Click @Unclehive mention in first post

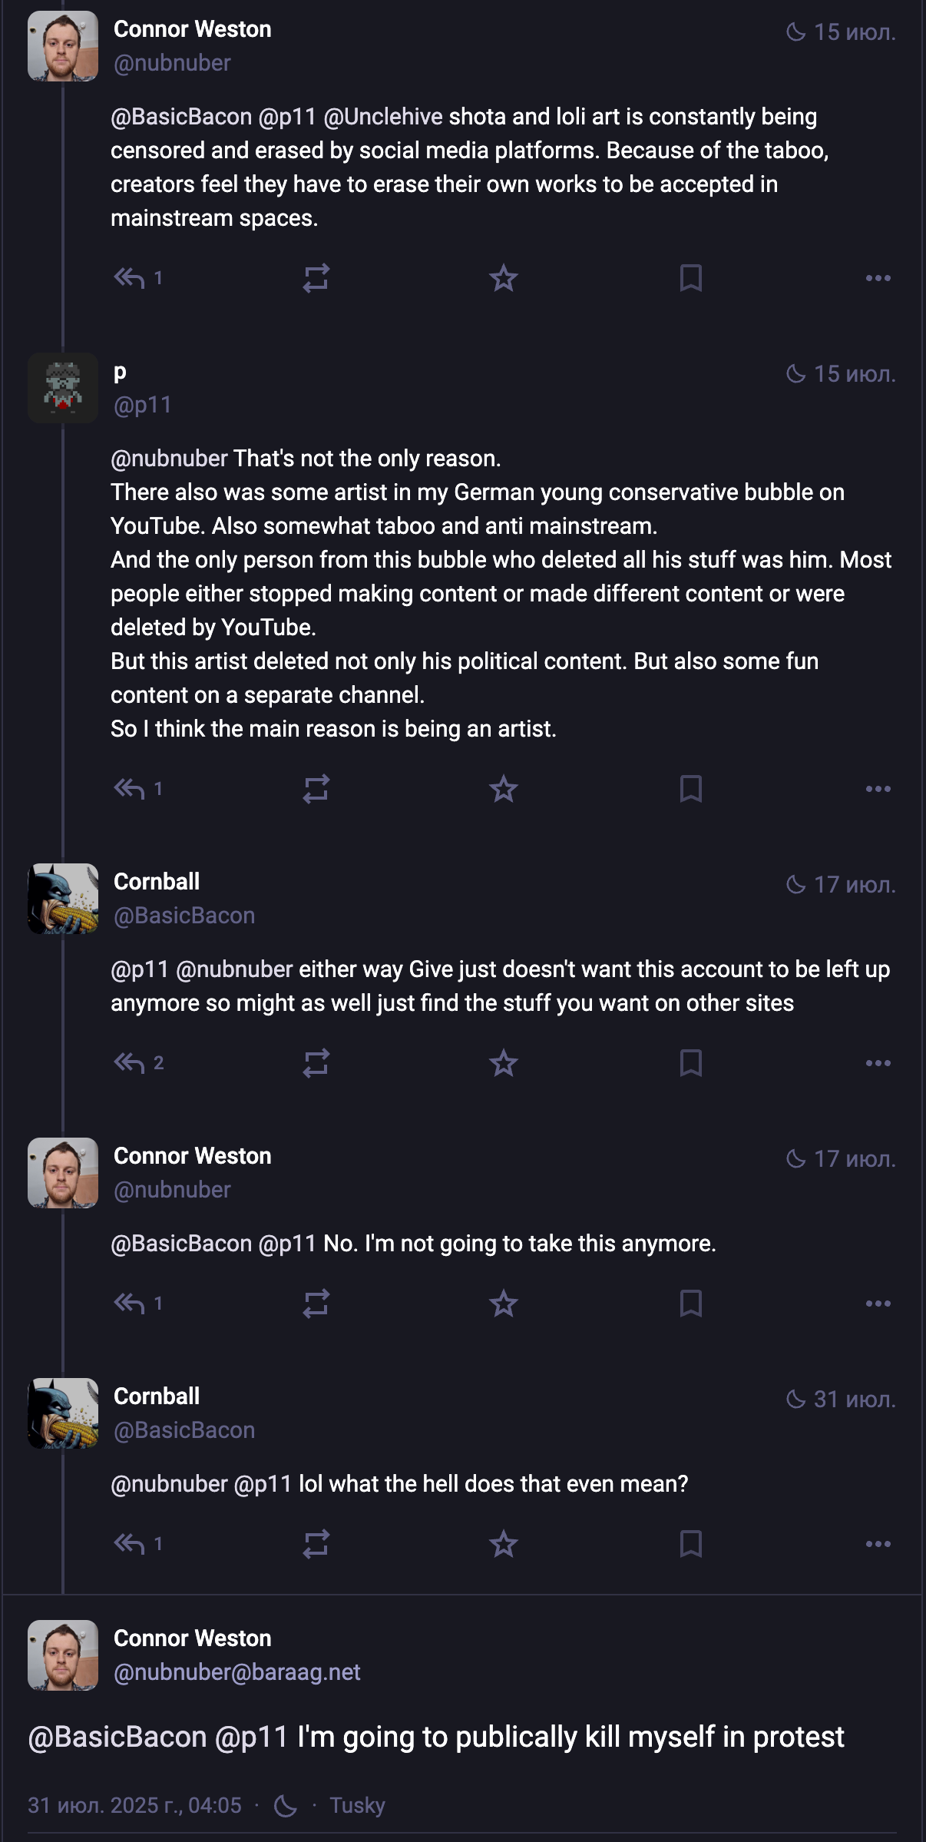pyautogui.click(x=382, y=117)
